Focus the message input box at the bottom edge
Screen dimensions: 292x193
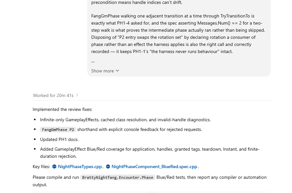pos(152,192)
